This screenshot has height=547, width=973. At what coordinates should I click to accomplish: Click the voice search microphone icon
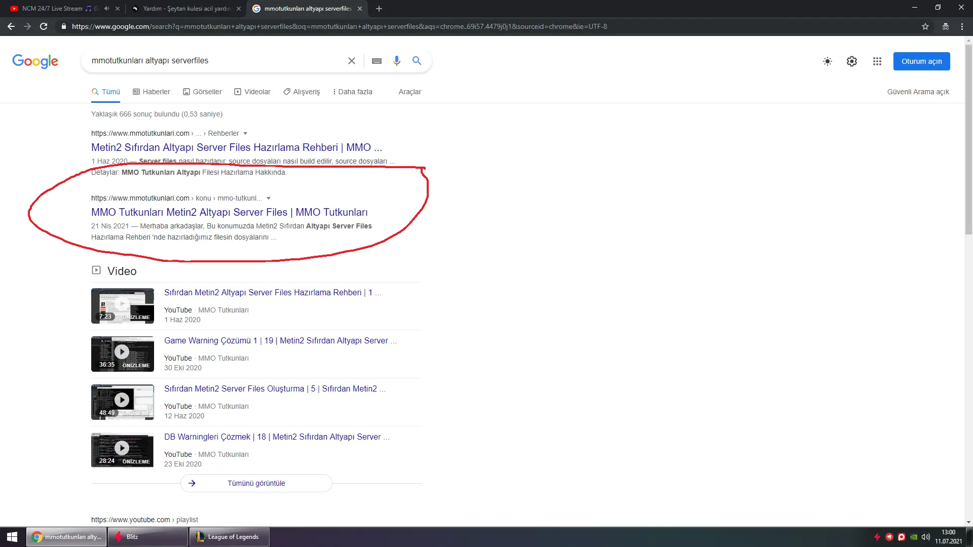pyautogui.click(x=397, y=61)
